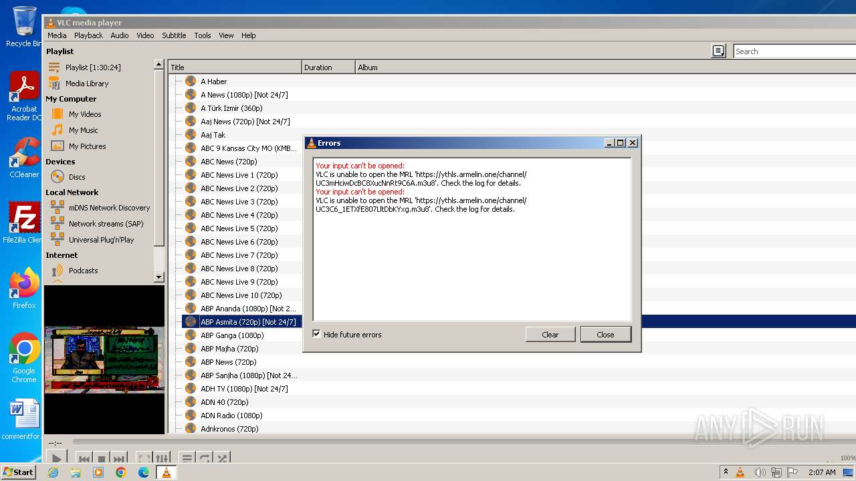Open Network streams (SAP)
This screenshot has width=856, height=481.
click(x=106, y=224)
